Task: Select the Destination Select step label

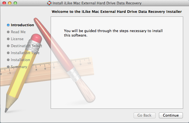Action: click(26, 46)
